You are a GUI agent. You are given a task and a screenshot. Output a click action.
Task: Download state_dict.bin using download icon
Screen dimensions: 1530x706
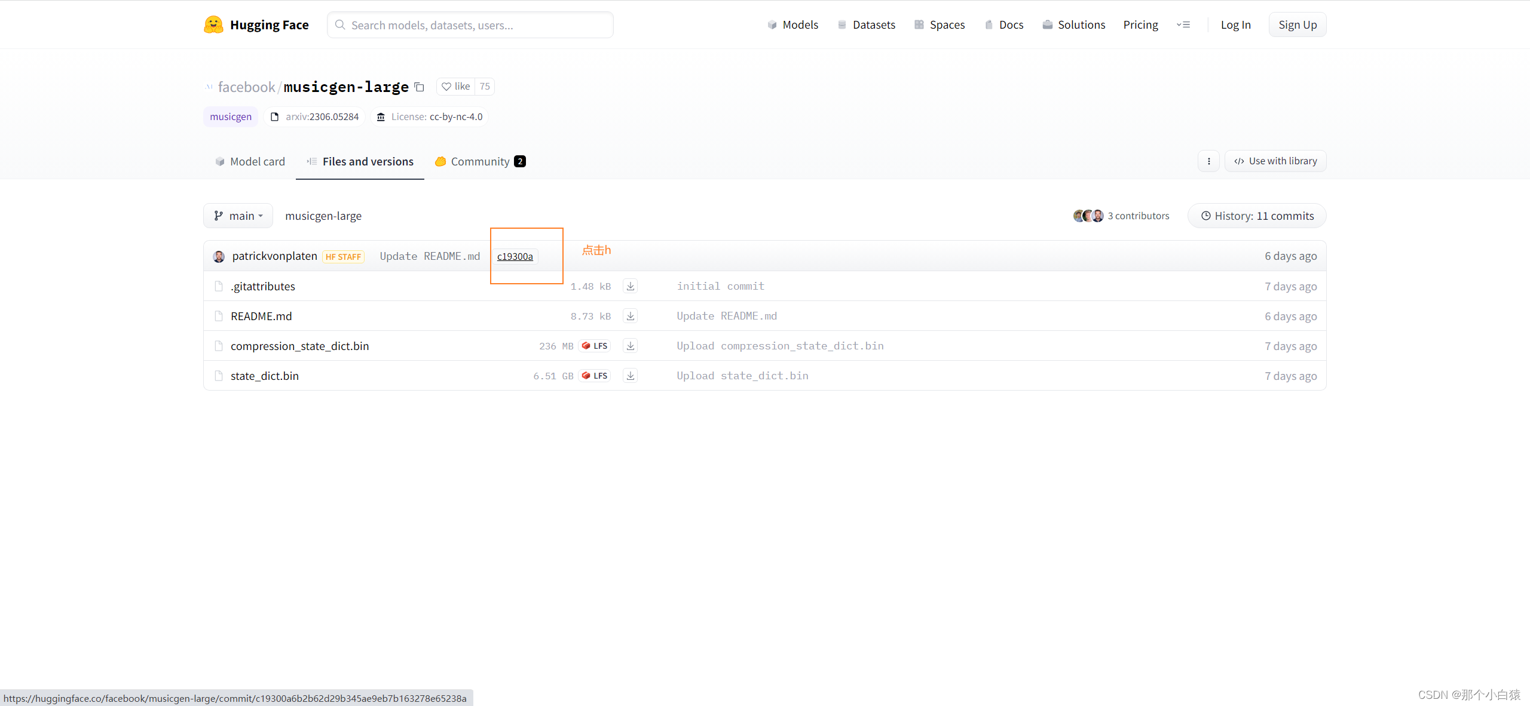630,376
